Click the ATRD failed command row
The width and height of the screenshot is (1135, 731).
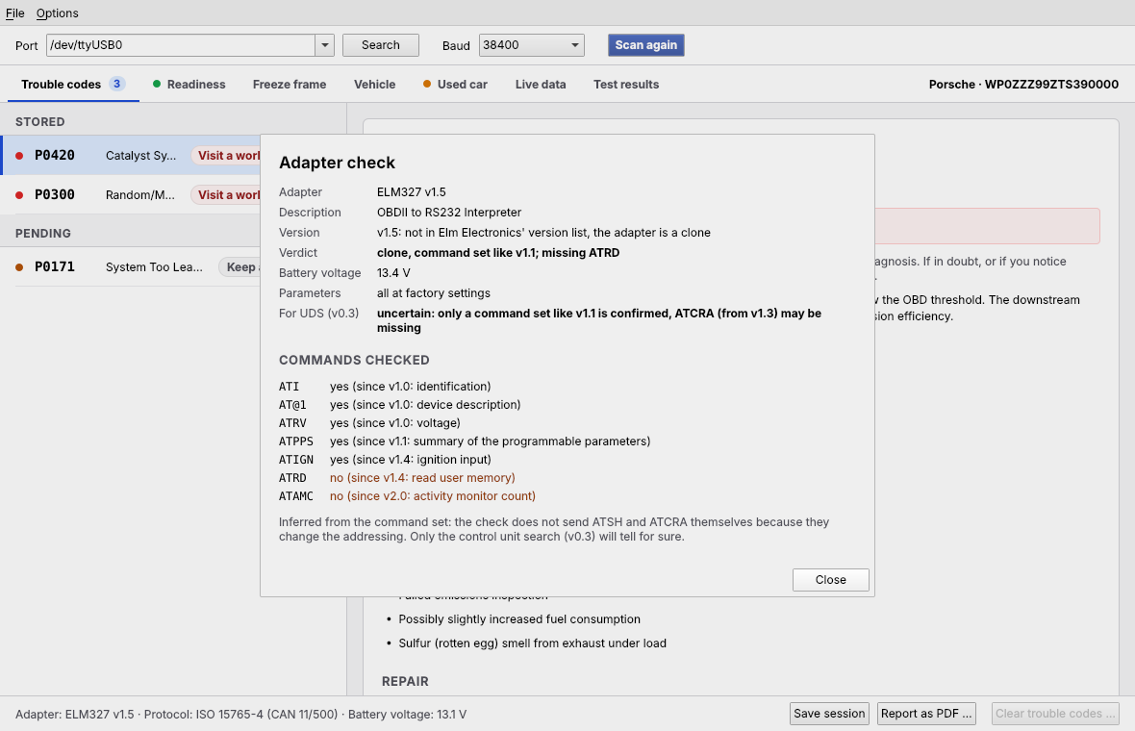396,478
